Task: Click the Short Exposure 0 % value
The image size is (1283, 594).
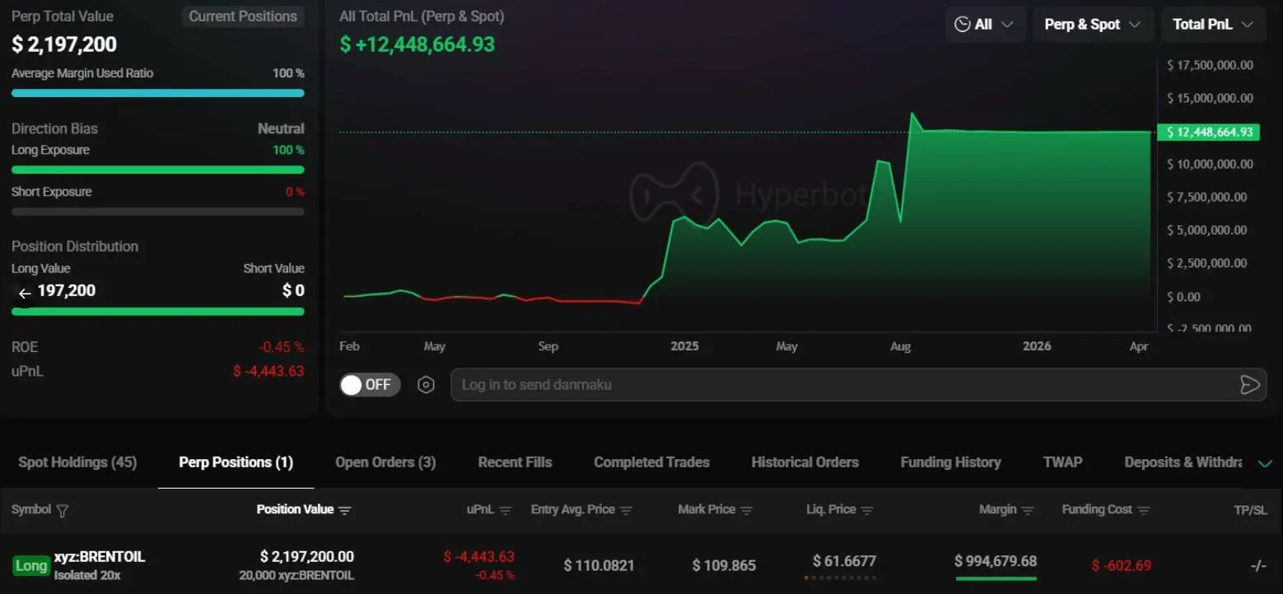Action: pos(295,192)
